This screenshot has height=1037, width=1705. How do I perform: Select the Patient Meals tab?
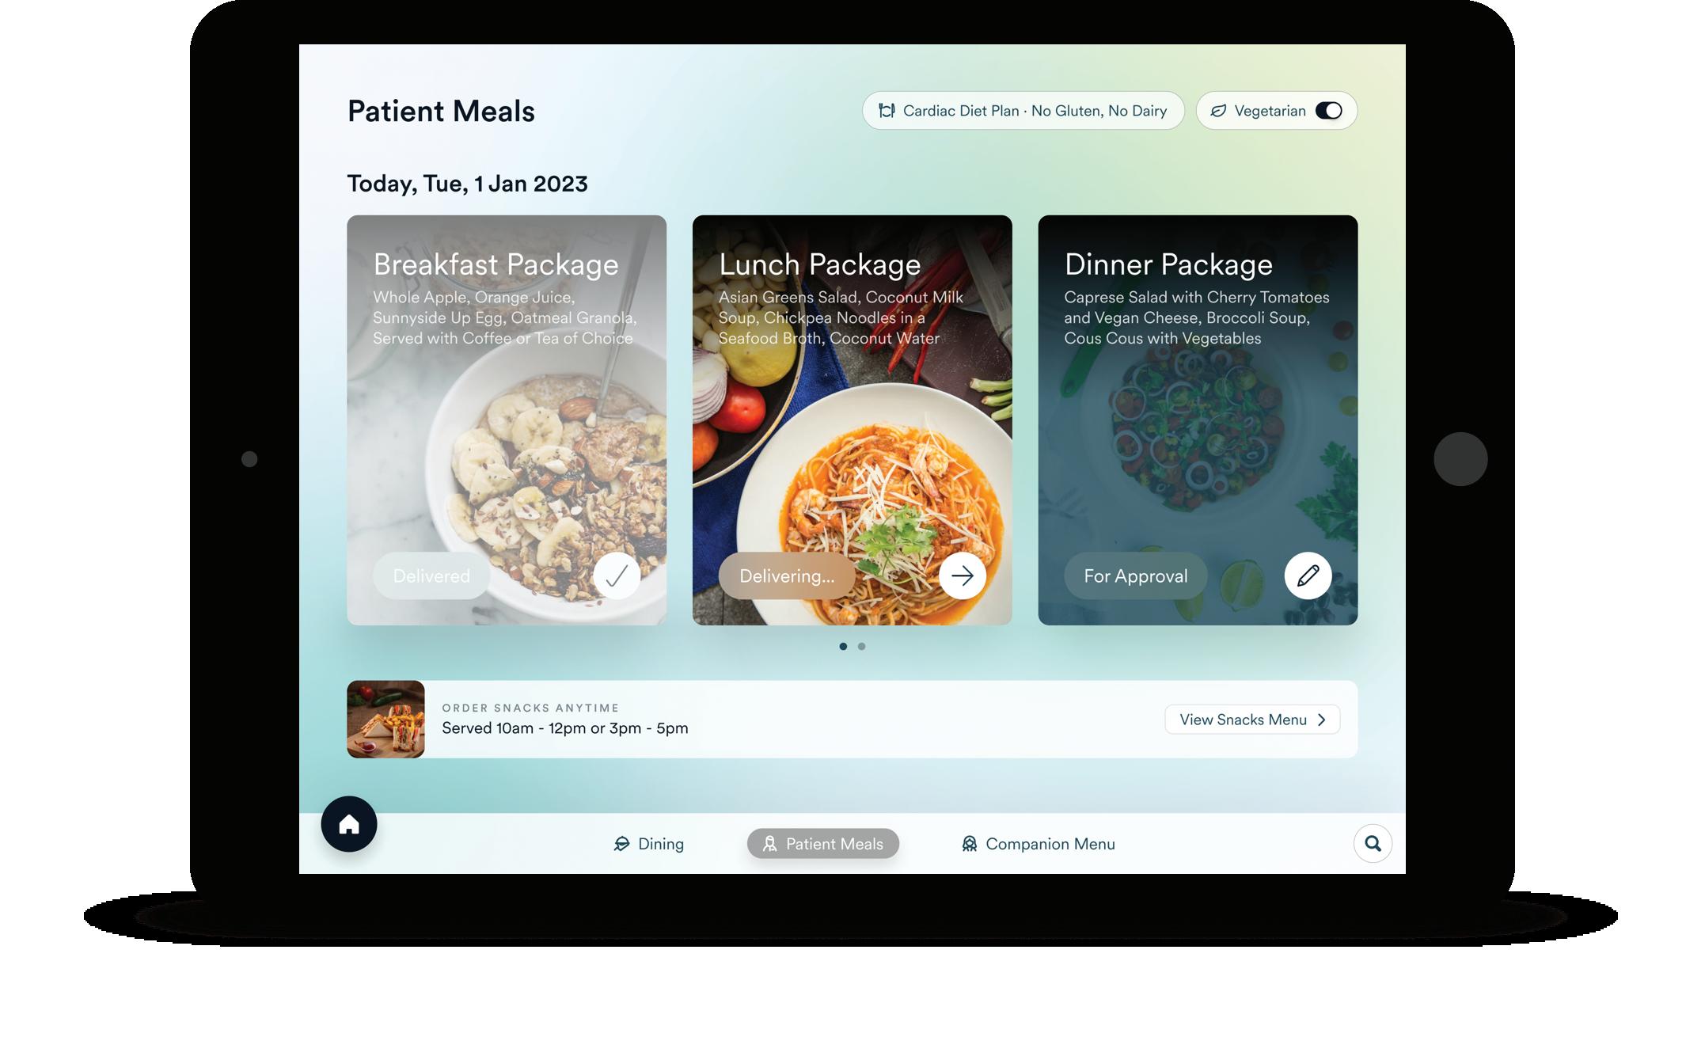pyautogui.click(x=823, y=844)
